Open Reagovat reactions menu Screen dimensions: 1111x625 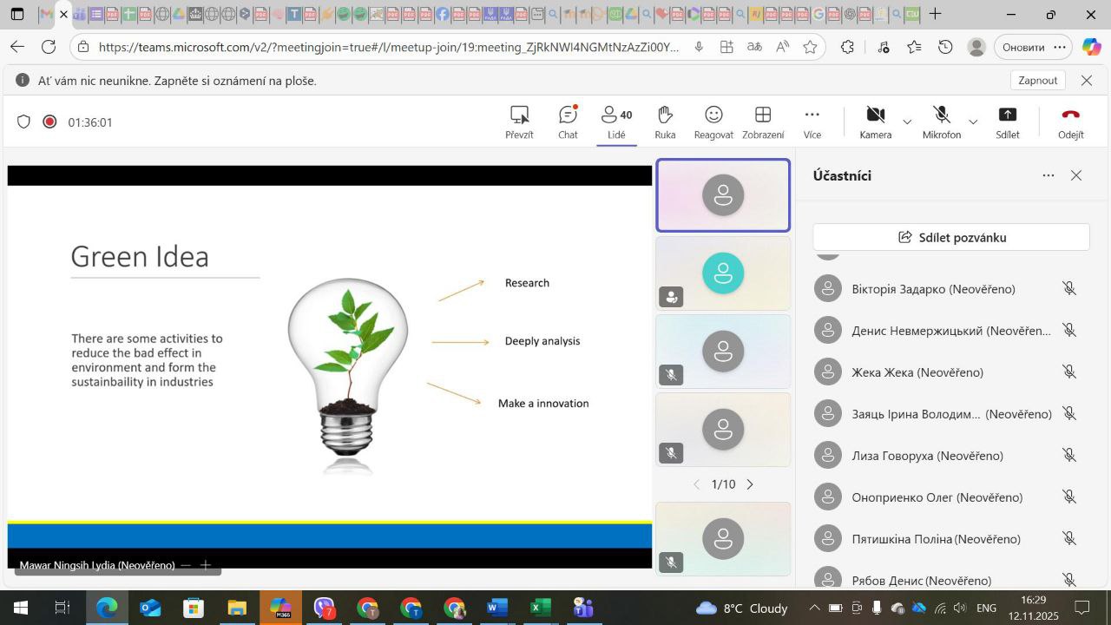[x=713, y=122]
